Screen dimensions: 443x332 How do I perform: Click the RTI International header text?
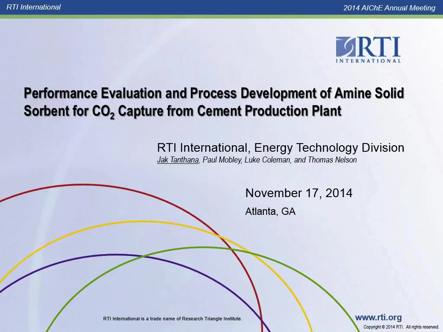tap(33, 7)
